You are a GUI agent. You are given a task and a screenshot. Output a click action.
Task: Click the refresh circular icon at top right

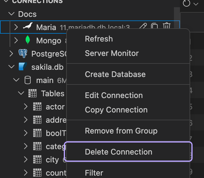pyautogui.click(x=187, y=3)
